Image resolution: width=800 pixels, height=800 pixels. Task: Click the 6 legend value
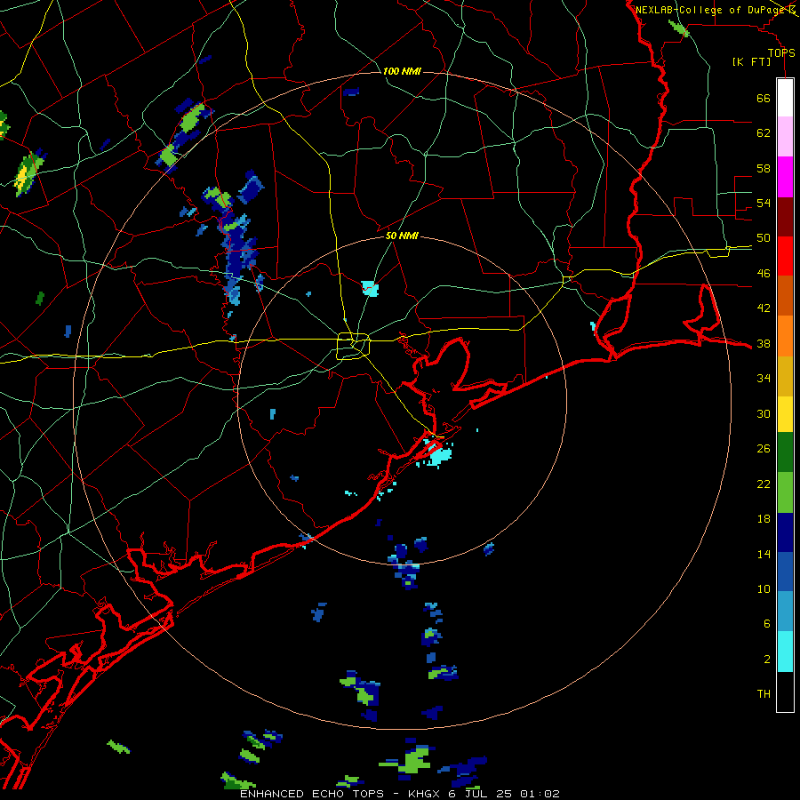[x=767, y=624]
